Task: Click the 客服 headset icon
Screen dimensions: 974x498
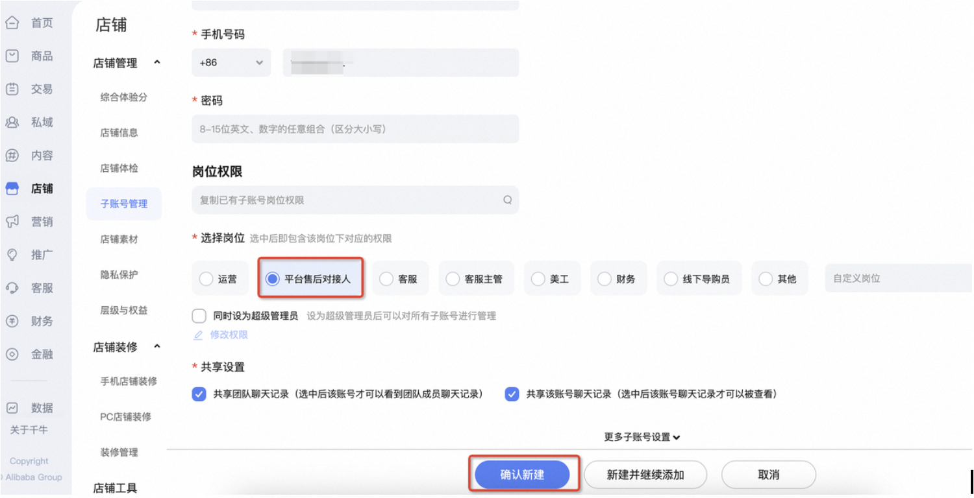Action: pyautogui.click(x=12, y=288)
